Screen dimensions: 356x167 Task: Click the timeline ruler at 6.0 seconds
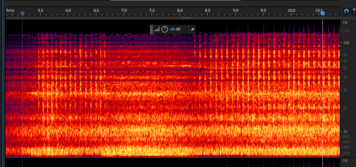68,13
